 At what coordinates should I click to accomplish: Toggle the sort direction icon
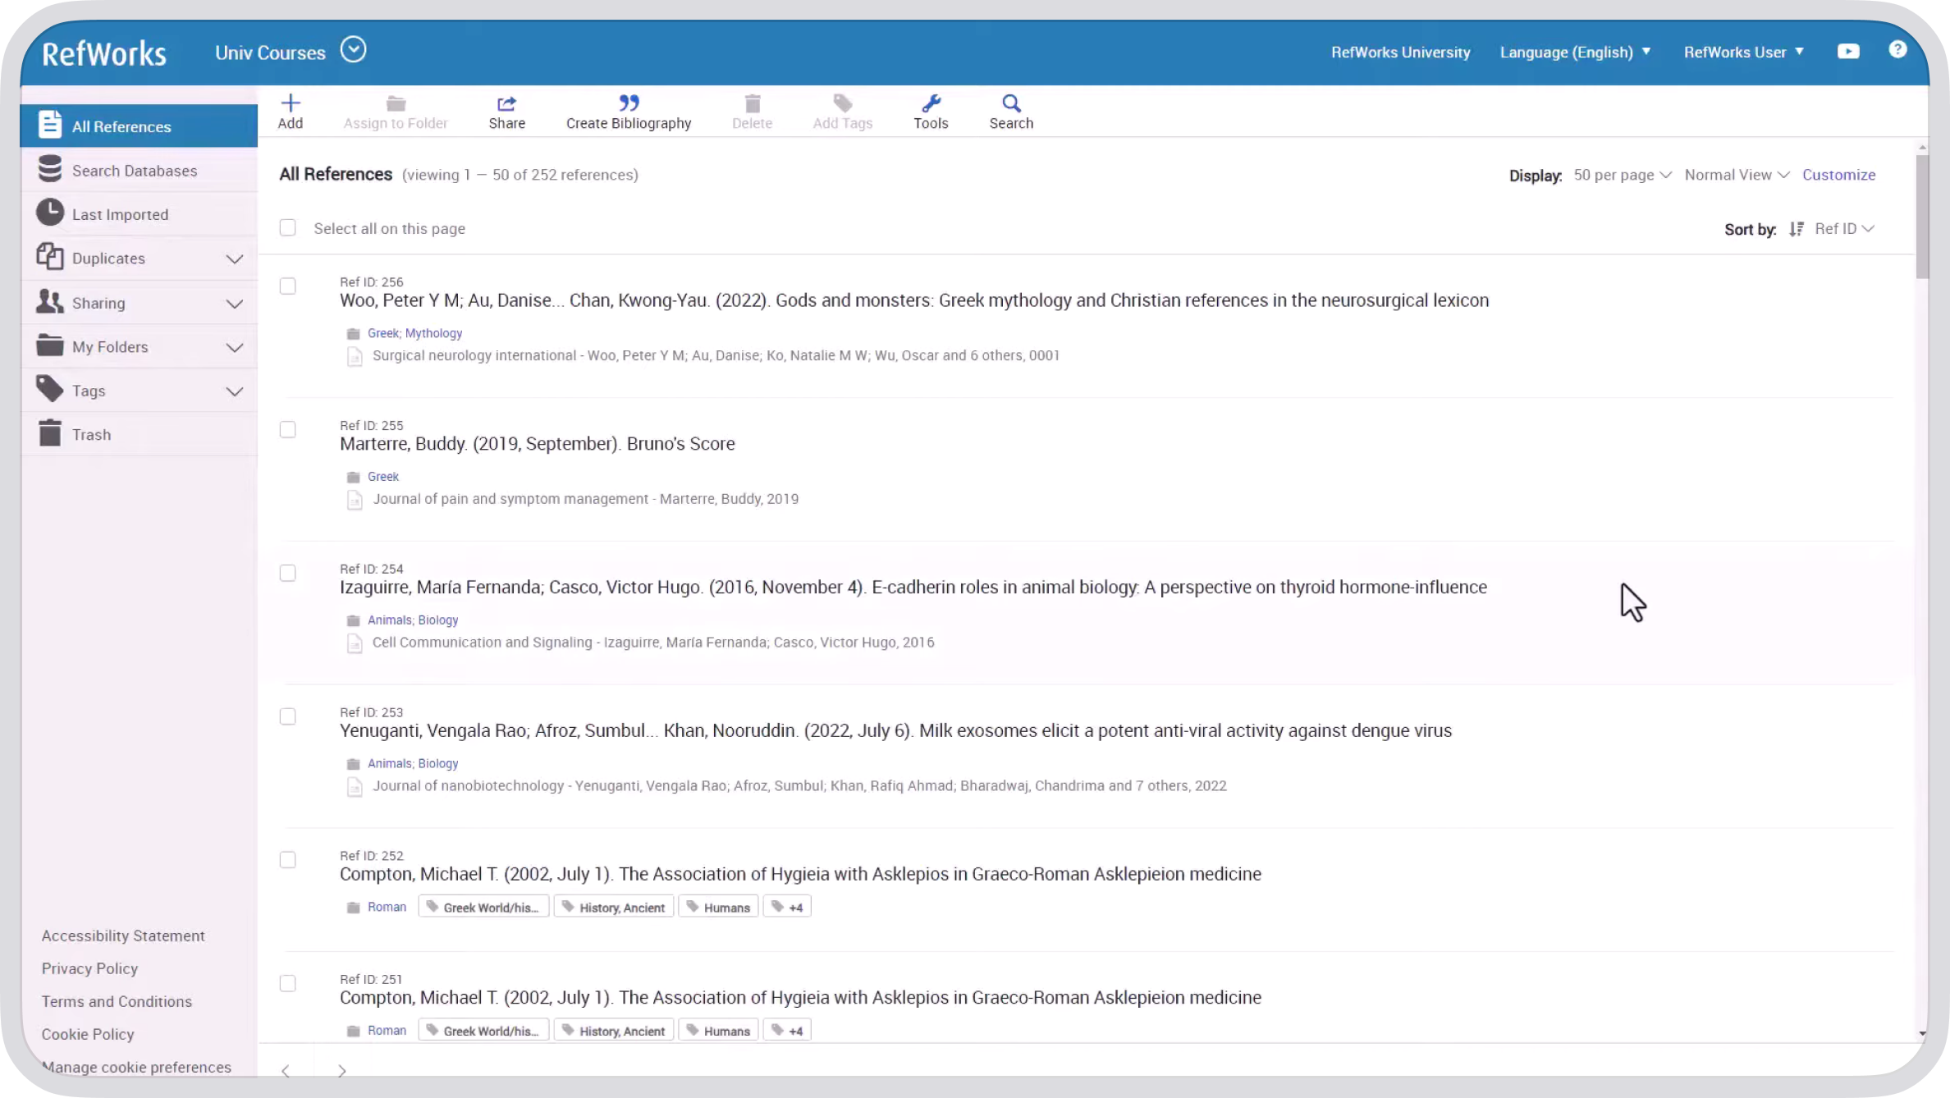1796,229
